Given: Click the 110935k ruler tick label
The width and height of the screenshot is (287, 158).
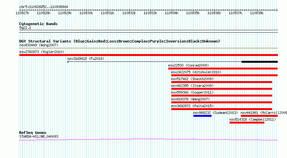Looking at the screenshot, I should (x=193, y=13).
